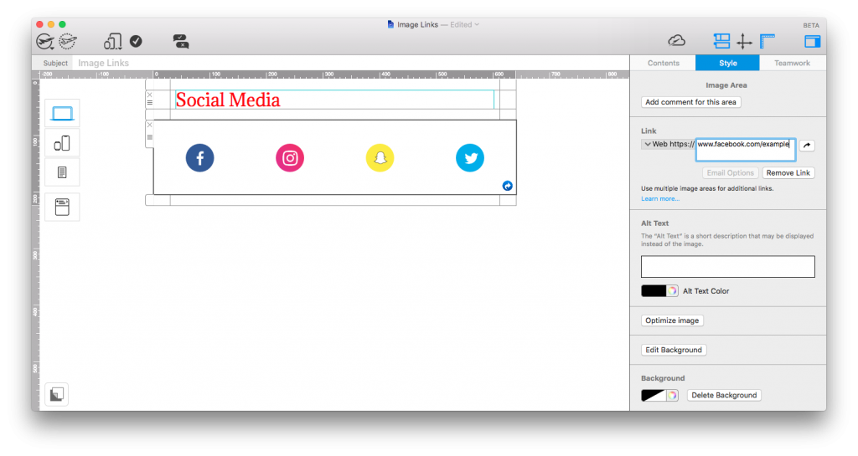Toggle the layout blocks outline icon

[721, 41]
